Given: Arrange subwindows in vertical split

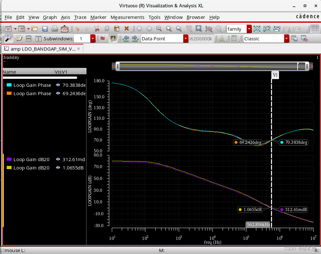Looking at the screenshot, I should [x=38, y=38].
